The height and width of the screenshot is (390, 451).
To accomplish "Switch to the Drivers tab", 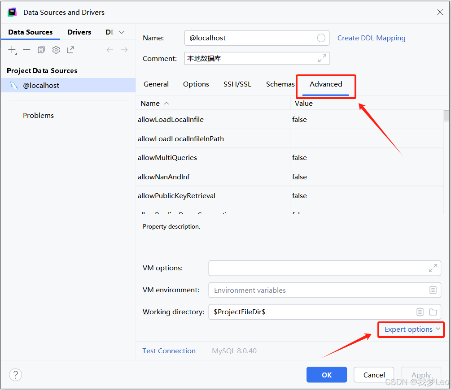I will coord(79,32).
